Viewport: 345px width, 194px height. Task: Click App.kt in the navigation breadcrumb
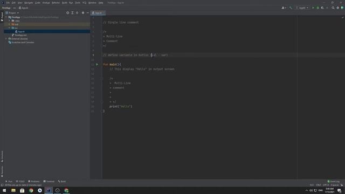tap(23, 8)
